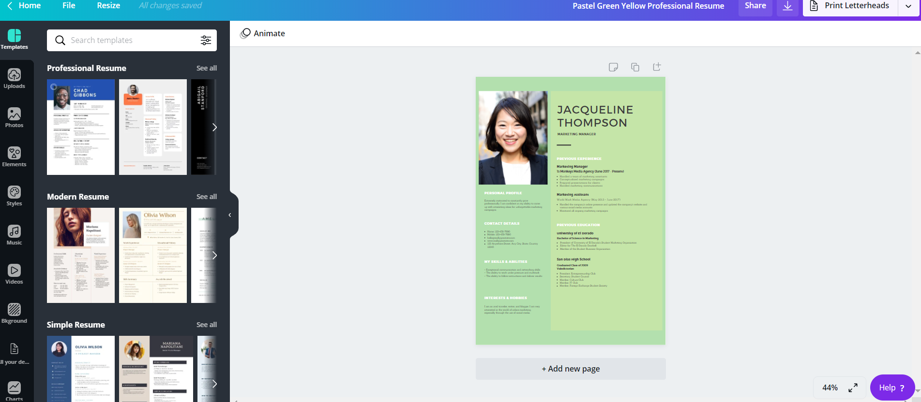
Task: Open the Help button
Action: [892, 388]
